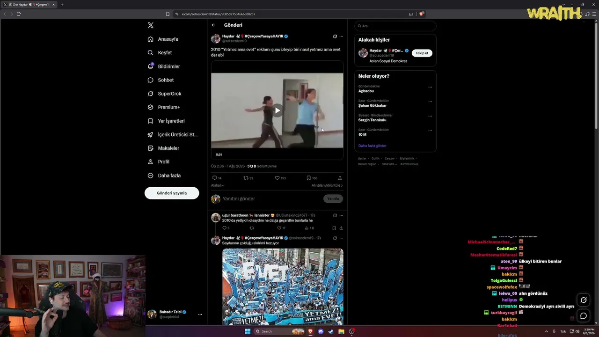599x337 pixels.
Task: Open the Anasayfa home page
Action: 163,39
